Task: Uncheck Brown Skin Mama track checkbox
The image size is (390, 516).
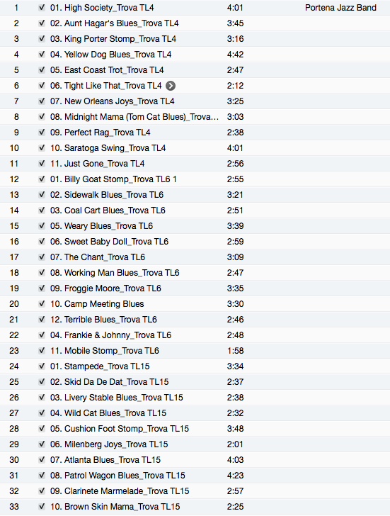Action: pyautogui.click(x=42, y=507)
